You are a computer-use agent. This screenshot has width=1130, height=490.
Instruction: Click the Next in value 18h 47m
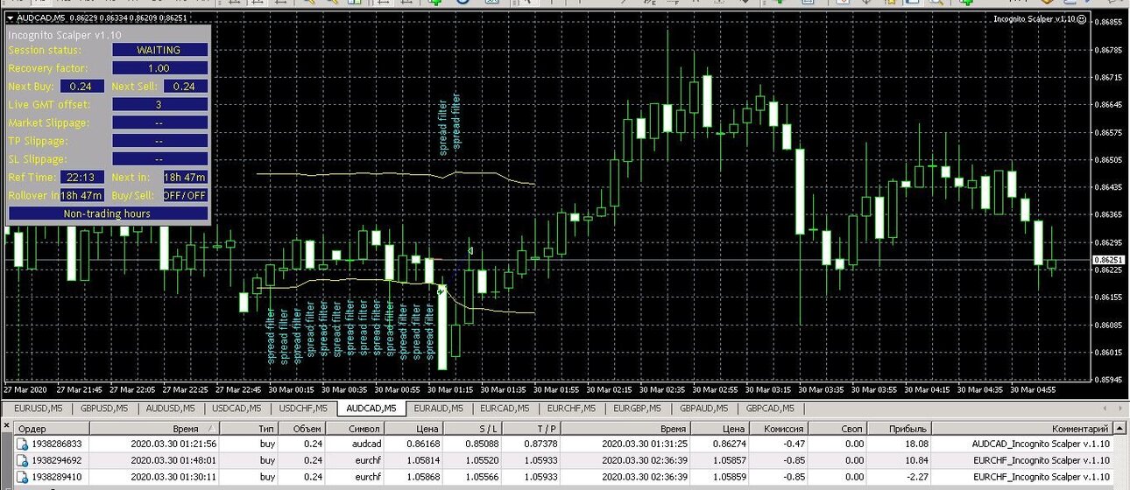click(185, 178)
